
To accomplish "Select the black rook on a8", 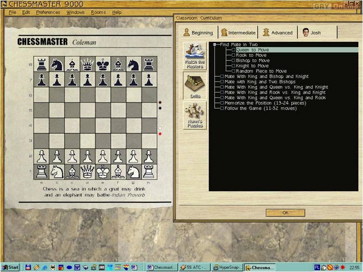I will (42, 64).
